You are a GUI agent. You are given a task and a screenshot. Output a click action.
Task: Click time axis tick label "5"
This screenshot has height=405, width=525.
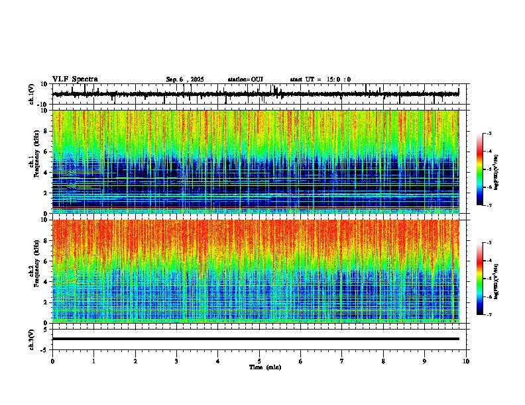point(259,361)
